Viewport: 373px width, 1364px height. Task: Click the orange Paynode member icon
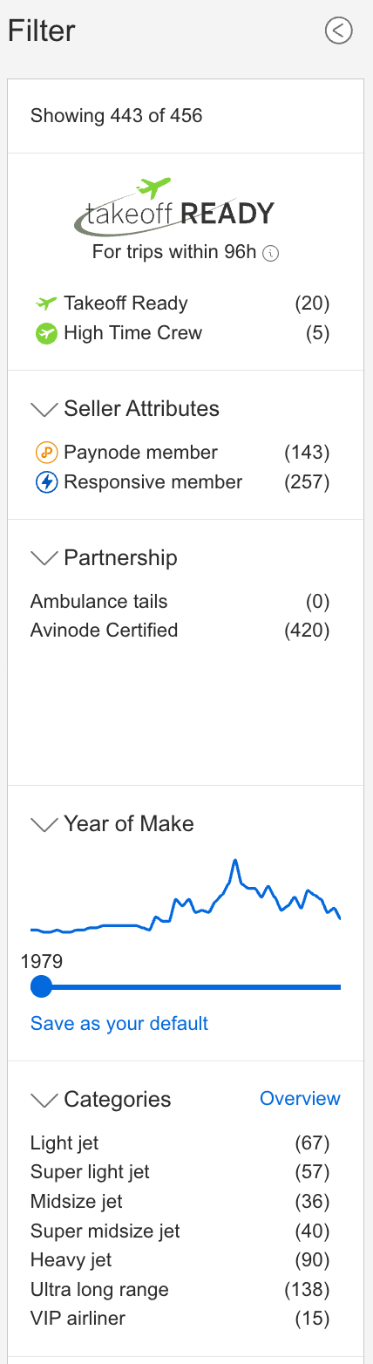(x=46, y=453)
